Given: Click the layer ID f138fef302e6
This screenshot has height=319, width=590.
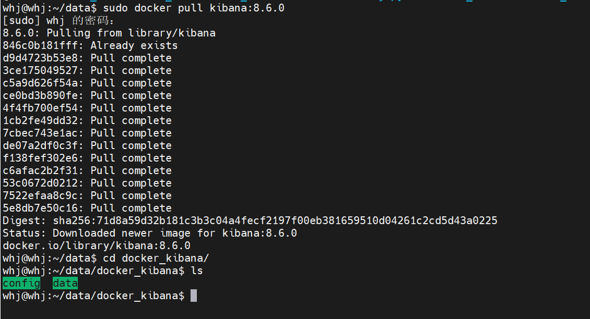Looking at the screenshot, I should 40,158.
